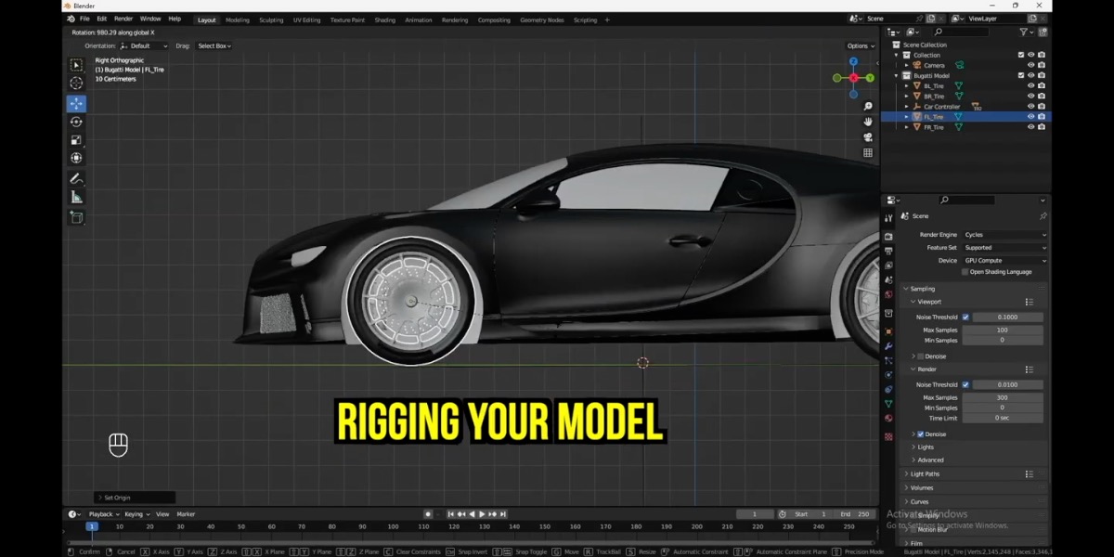Click the filter icon in the Outliner header
This screenshot has height=557, width=1114.
coord(1023,32)
